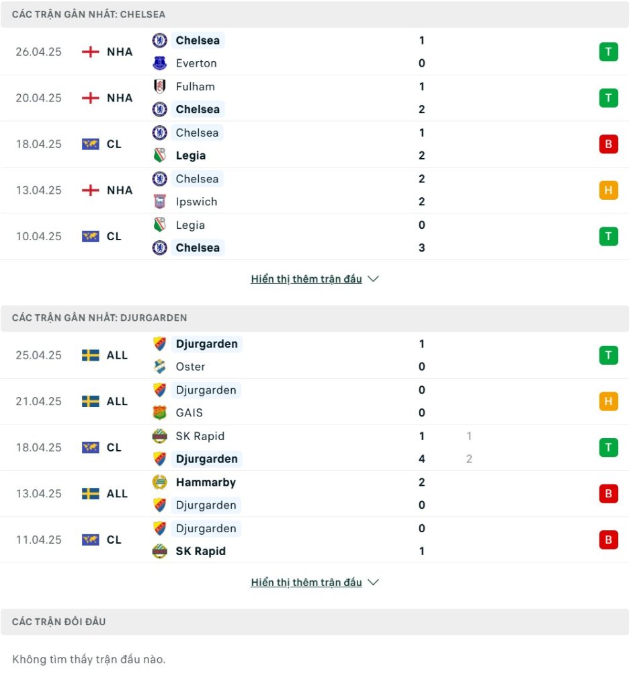This screenshot has height=689, width=629.
Task: Click the red B badge for Chelsea–Legia
Action: 608,144
